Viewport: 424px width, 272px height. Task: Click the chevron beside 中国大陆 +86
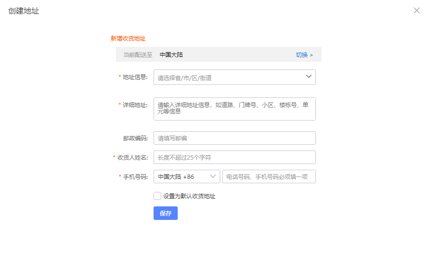click(213, 177)
